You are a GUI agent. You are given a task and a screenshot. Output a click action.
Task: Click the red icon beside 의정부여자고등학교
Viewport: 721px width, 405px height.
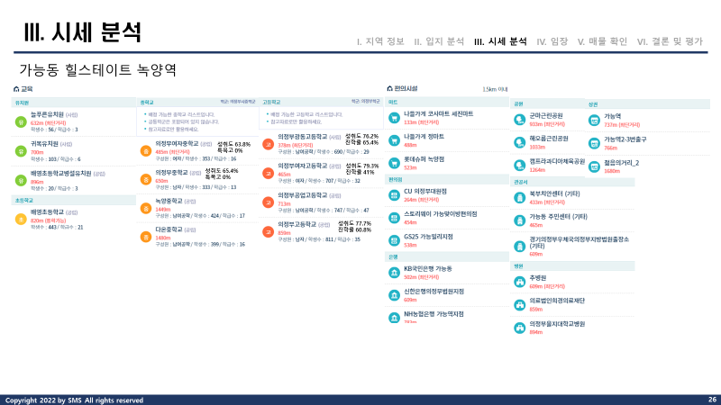coord(268,173)
